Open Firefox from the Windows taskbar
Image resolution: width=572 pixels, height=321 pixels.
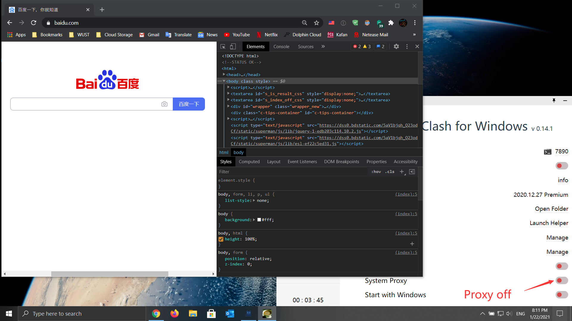[x=174, y=314]
